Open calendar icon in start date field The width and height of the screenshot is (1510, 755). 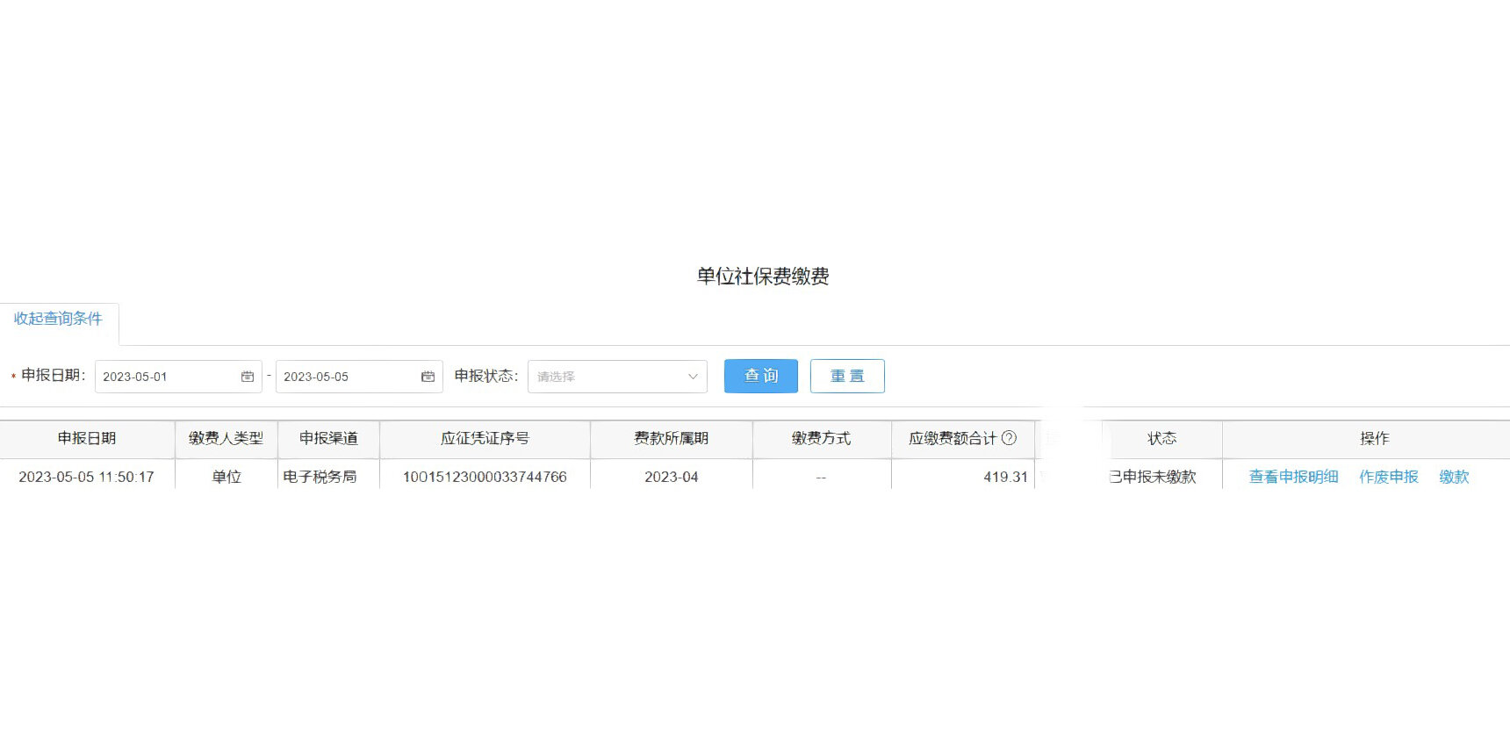click(248, 377)
